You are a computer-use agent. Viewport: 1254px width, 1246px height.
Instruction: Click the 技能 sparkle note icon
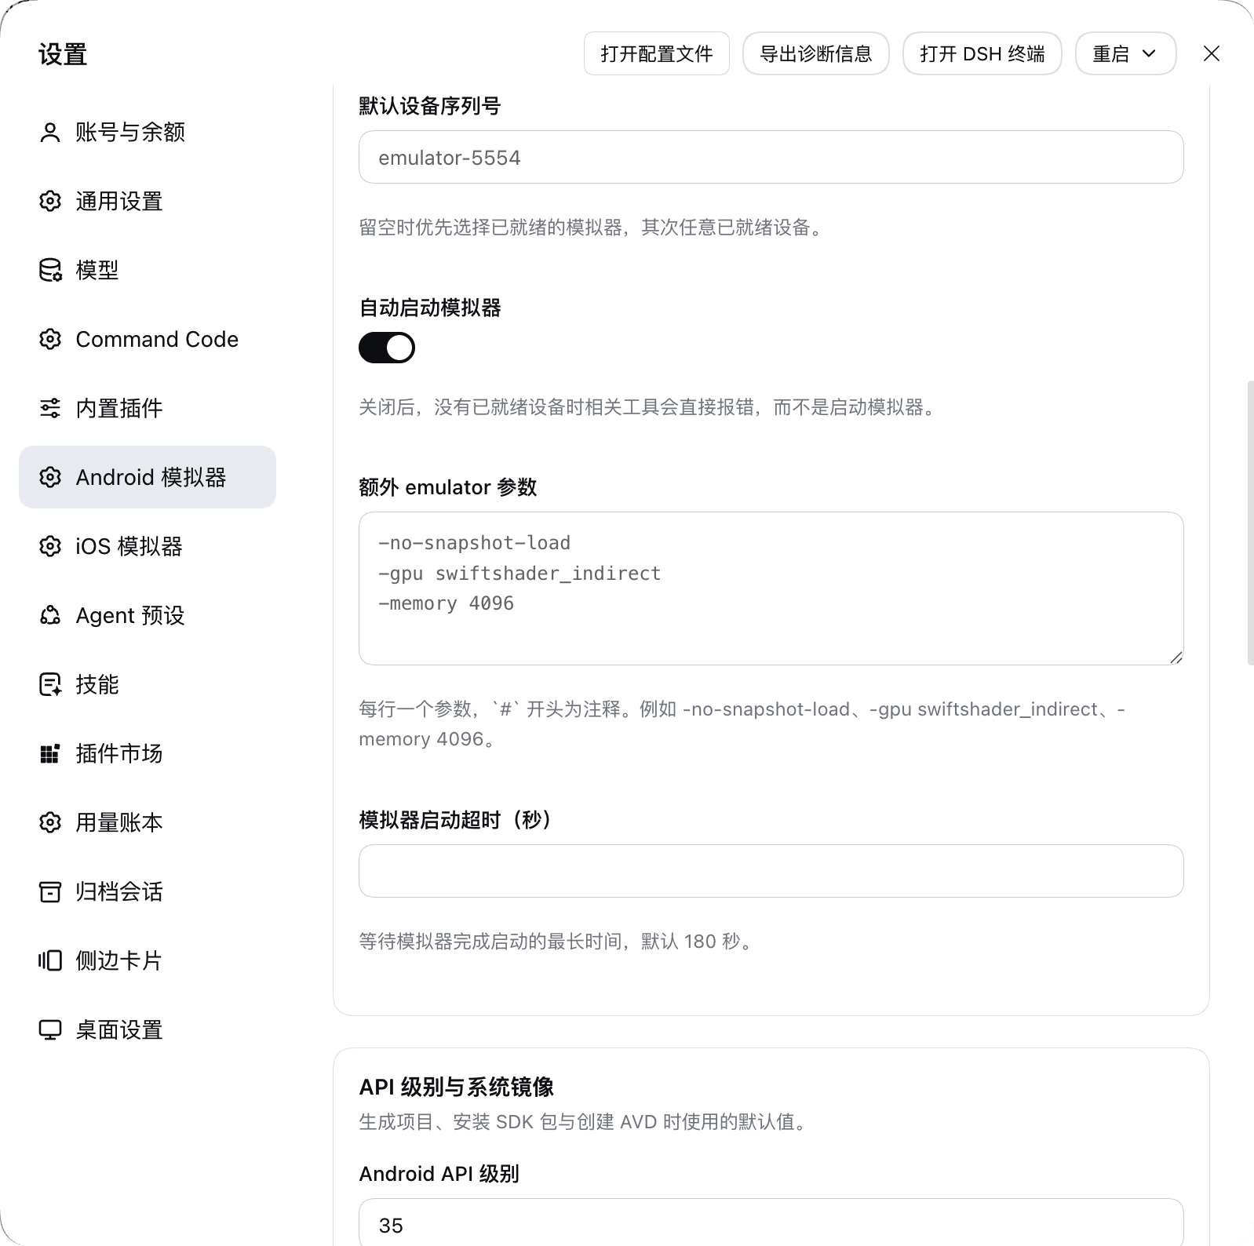coord(50,685)
